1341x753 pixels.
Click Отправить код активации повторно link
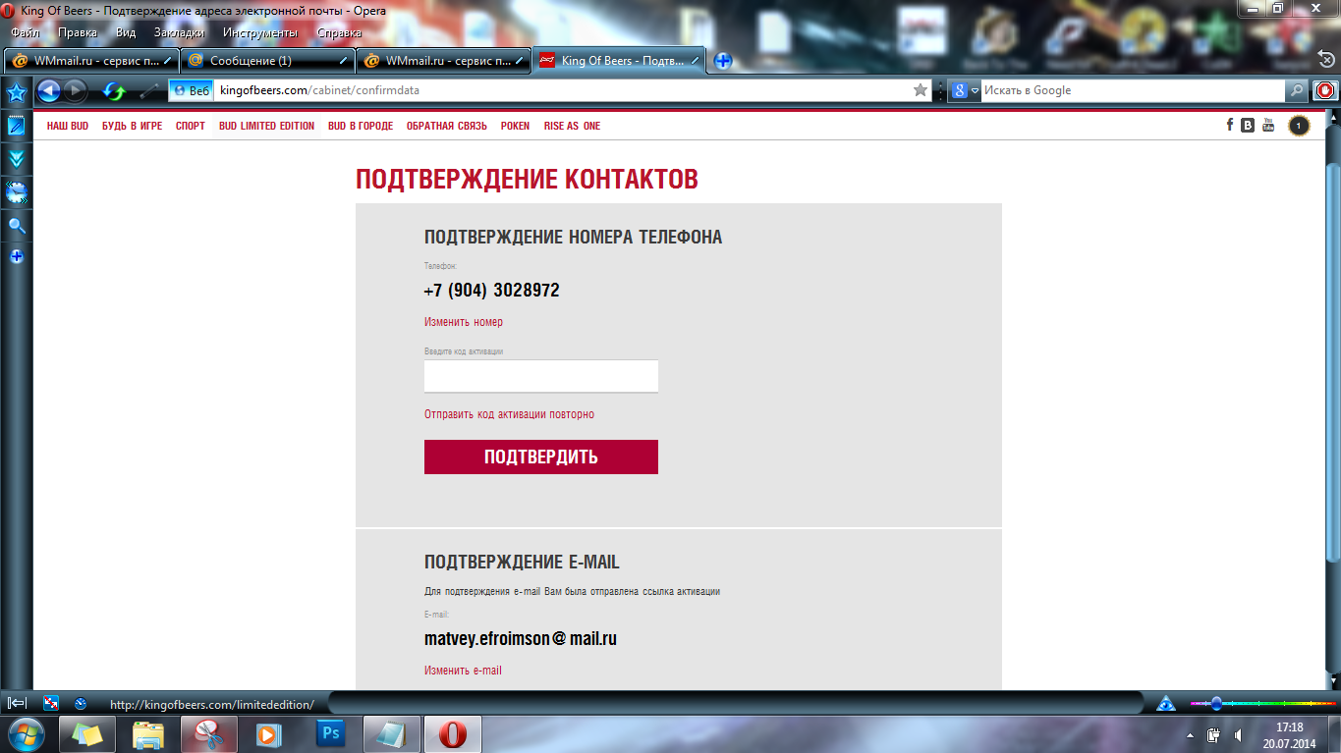(x=509, y=414)
